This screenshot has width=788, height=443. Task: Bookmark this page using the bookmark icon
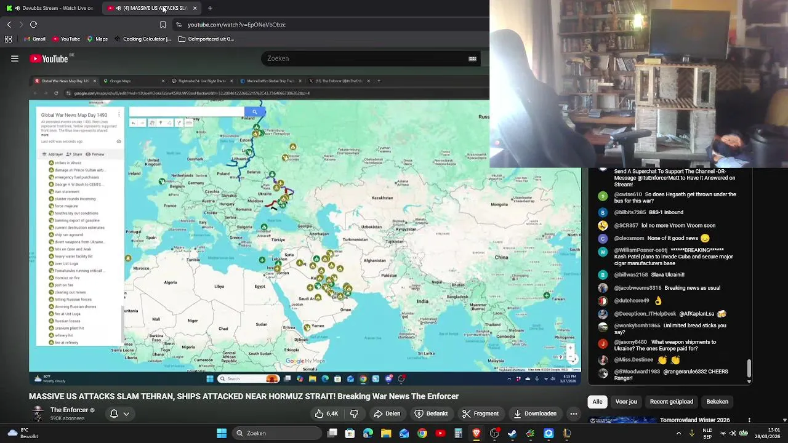[x=163, y=25]
